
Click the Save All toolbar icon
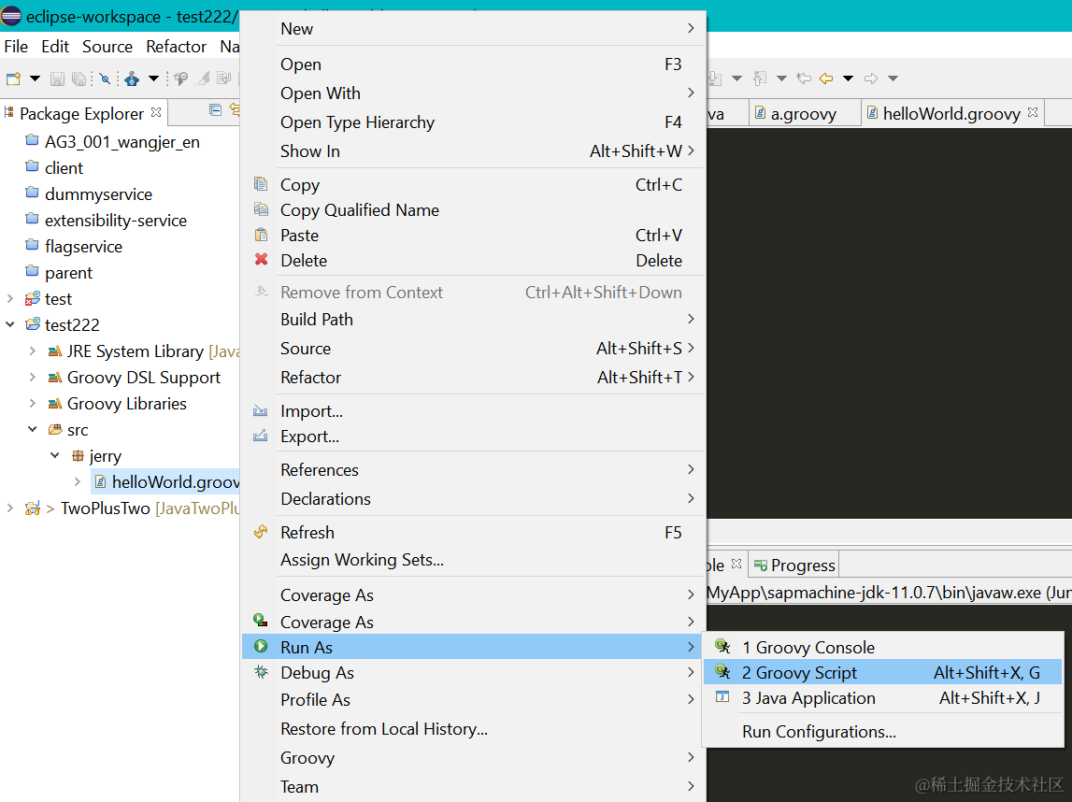(x=79, y=79)
